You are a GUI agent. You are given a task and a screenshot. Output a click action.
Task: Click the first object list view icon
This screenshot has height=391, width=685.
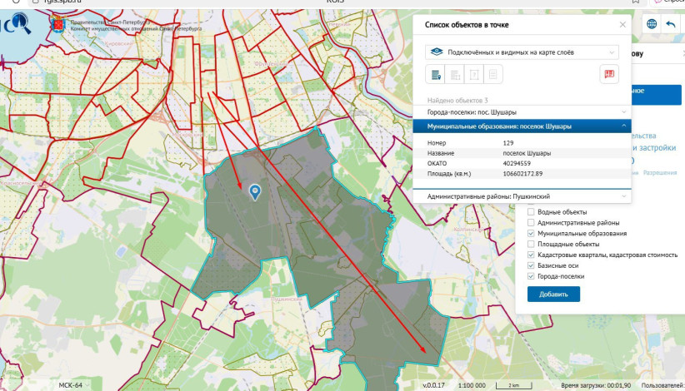click(x=436, y=75)
